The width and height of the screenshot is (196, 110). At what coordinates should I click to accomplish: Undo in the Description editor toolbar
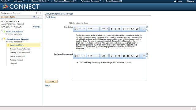(x=80, y=29)
